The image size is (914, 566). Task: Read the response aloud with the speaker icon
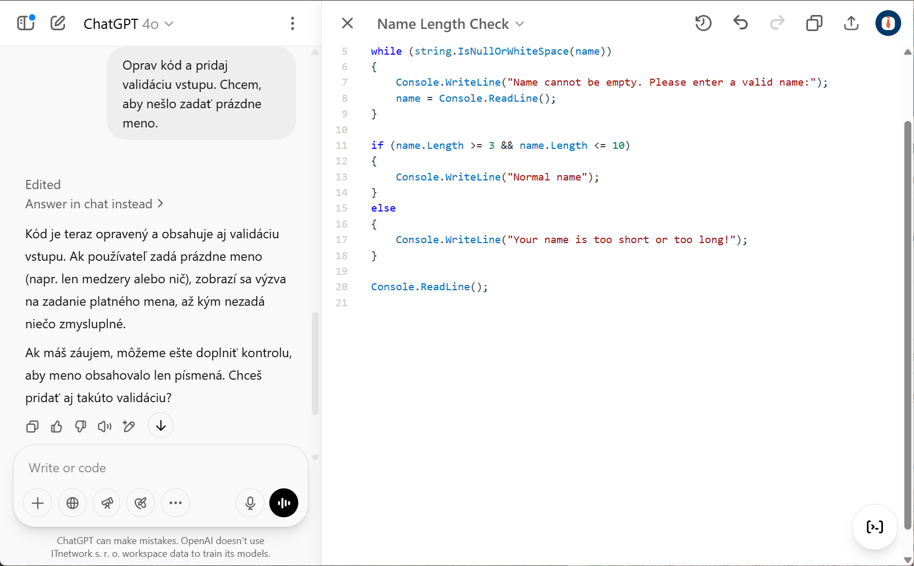pyautogui.click(x=104, y=426)
